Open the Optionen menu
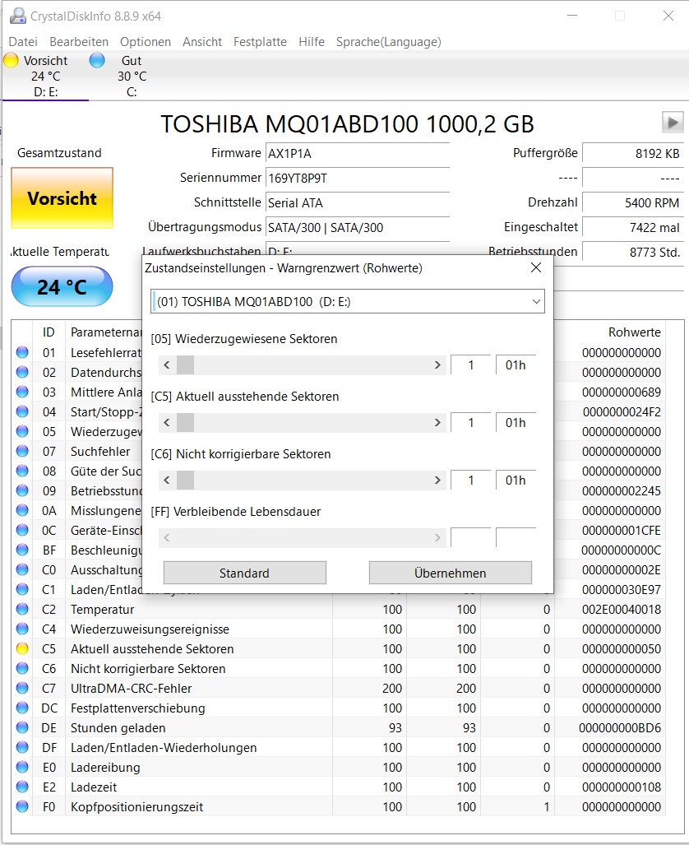This screenshot has height=845, width=689. pyautogui.click(x=146, y=42)
